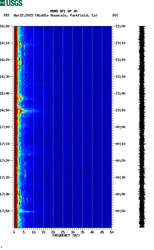The image size is (154, 250).
Task: Click the '25' frequency axis tick label
Action: point(63,232)
